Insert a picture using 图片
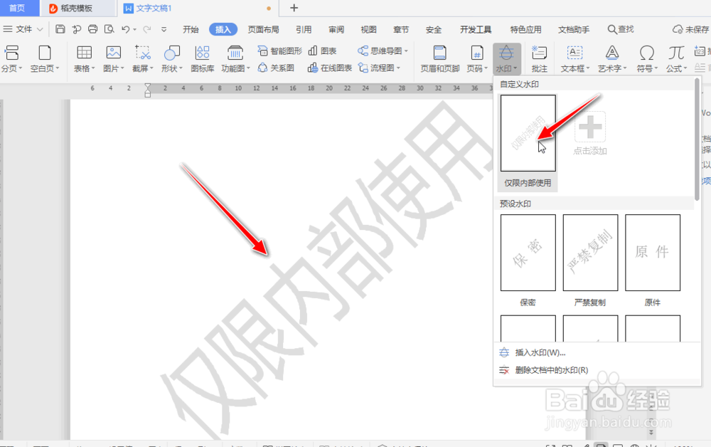This screenshot has width=711, height=447. 113,58
